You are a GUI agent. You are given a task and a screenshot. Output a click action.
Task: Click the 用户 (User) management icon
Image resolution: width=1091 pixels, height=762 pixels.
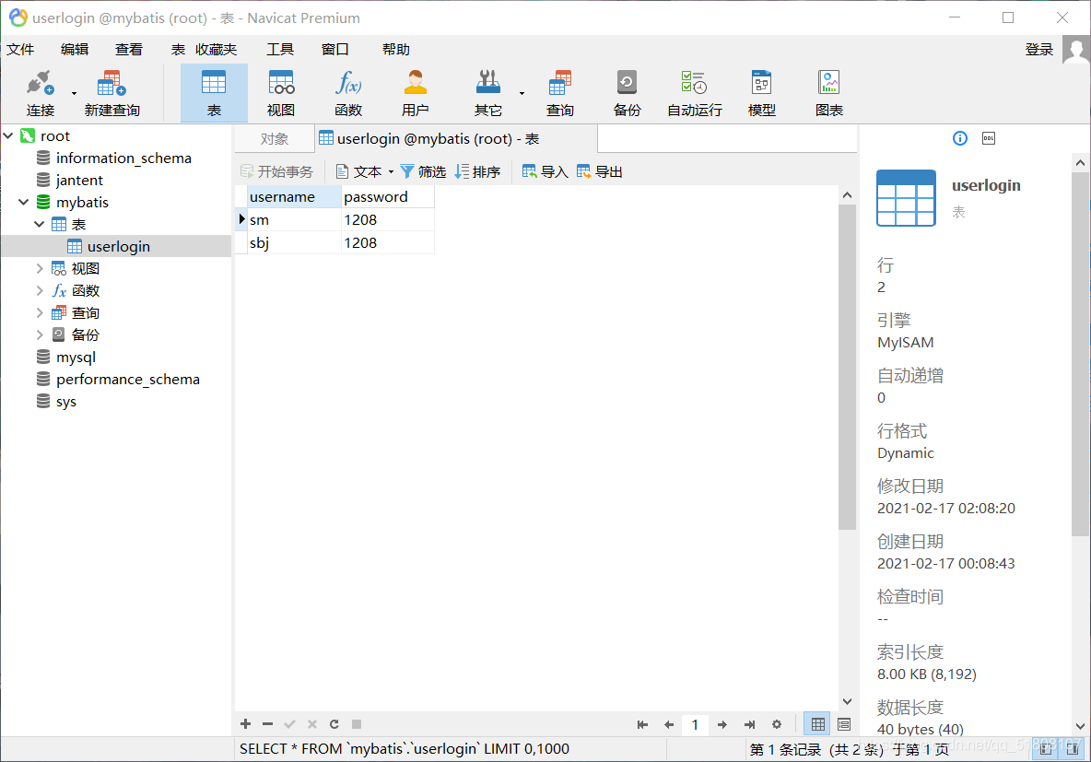click(416, 92)
